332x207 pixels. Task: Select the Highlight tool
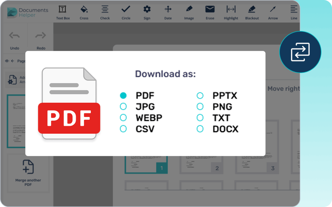(231, 12)
